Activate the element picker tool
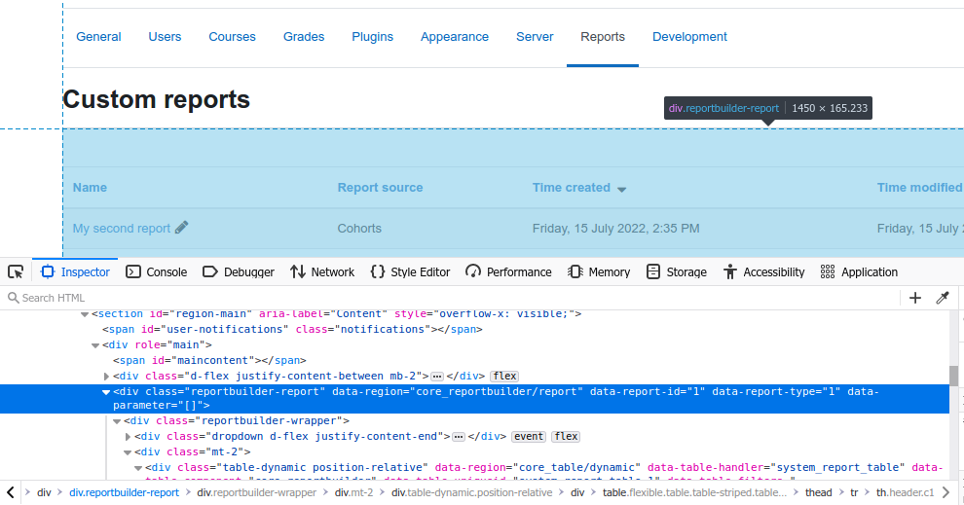Viewport: 964px width, 505px height. [16, 271]
